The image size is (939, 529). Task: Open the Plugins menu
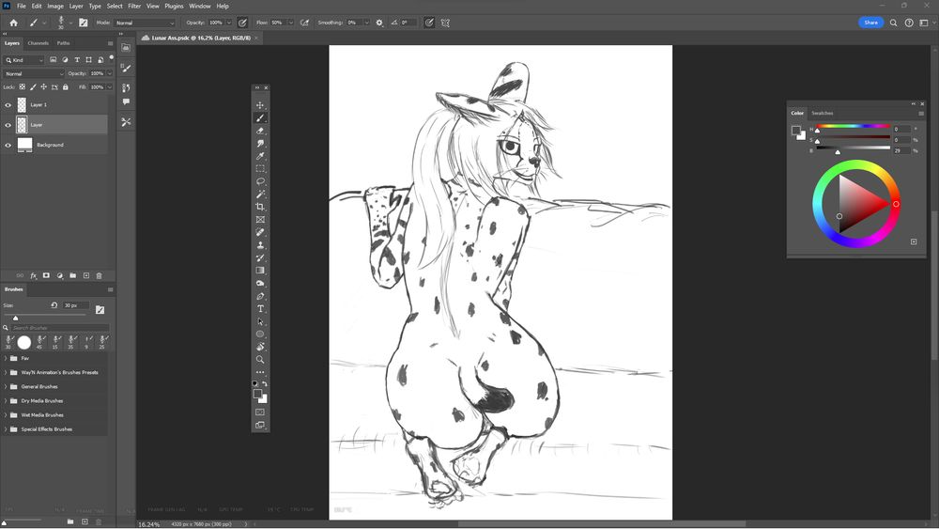(x=174, y=6)
